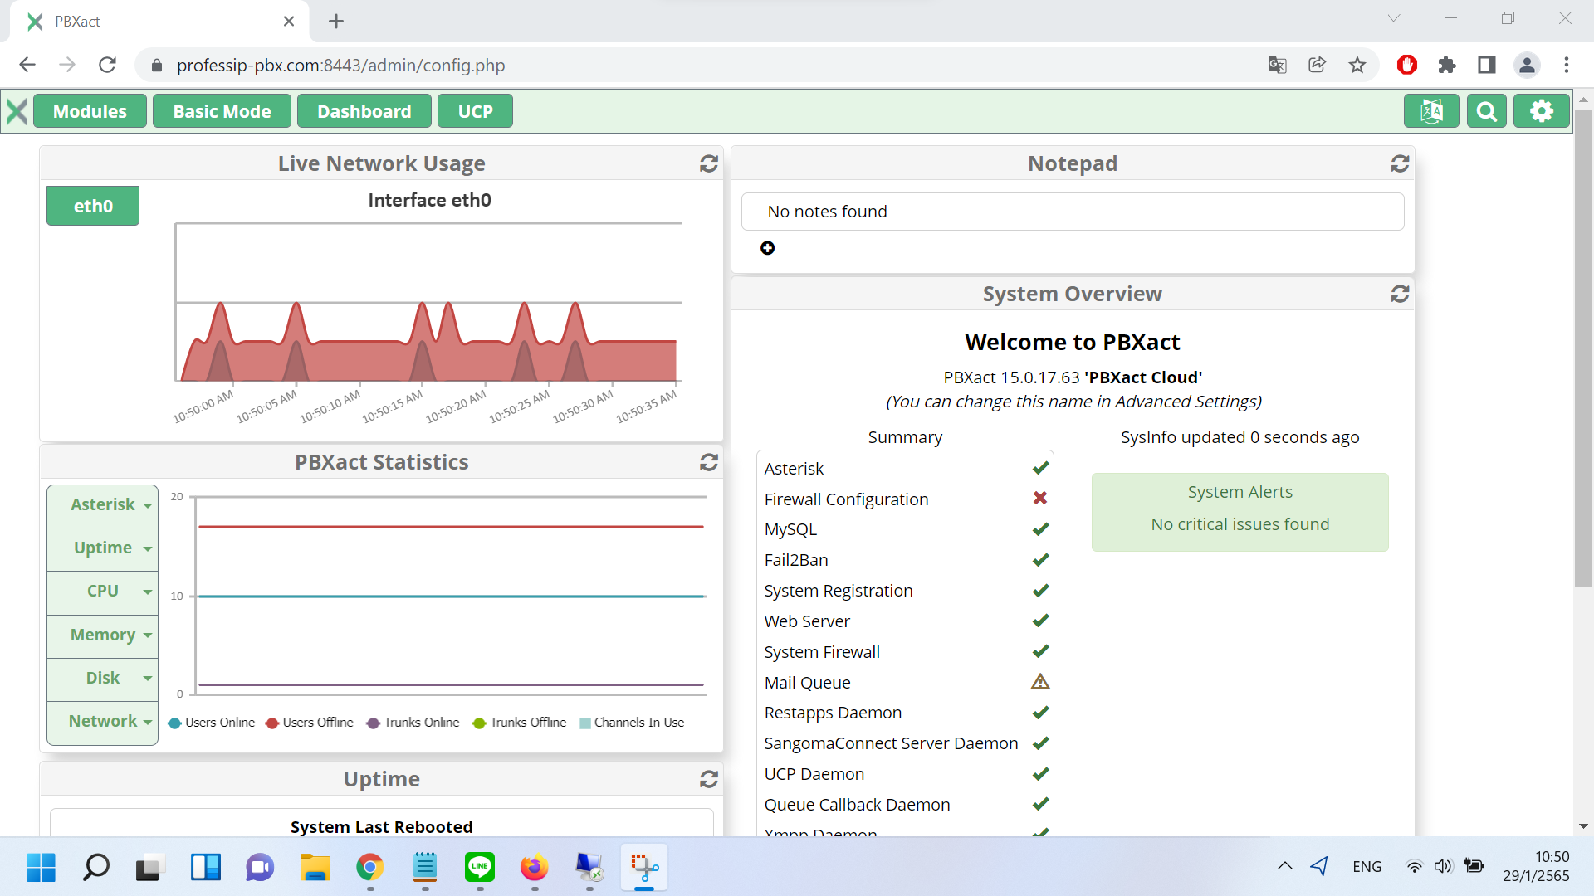Go back to the previous page
Screen dimensions: 1594x896
[x=27, y=65]
